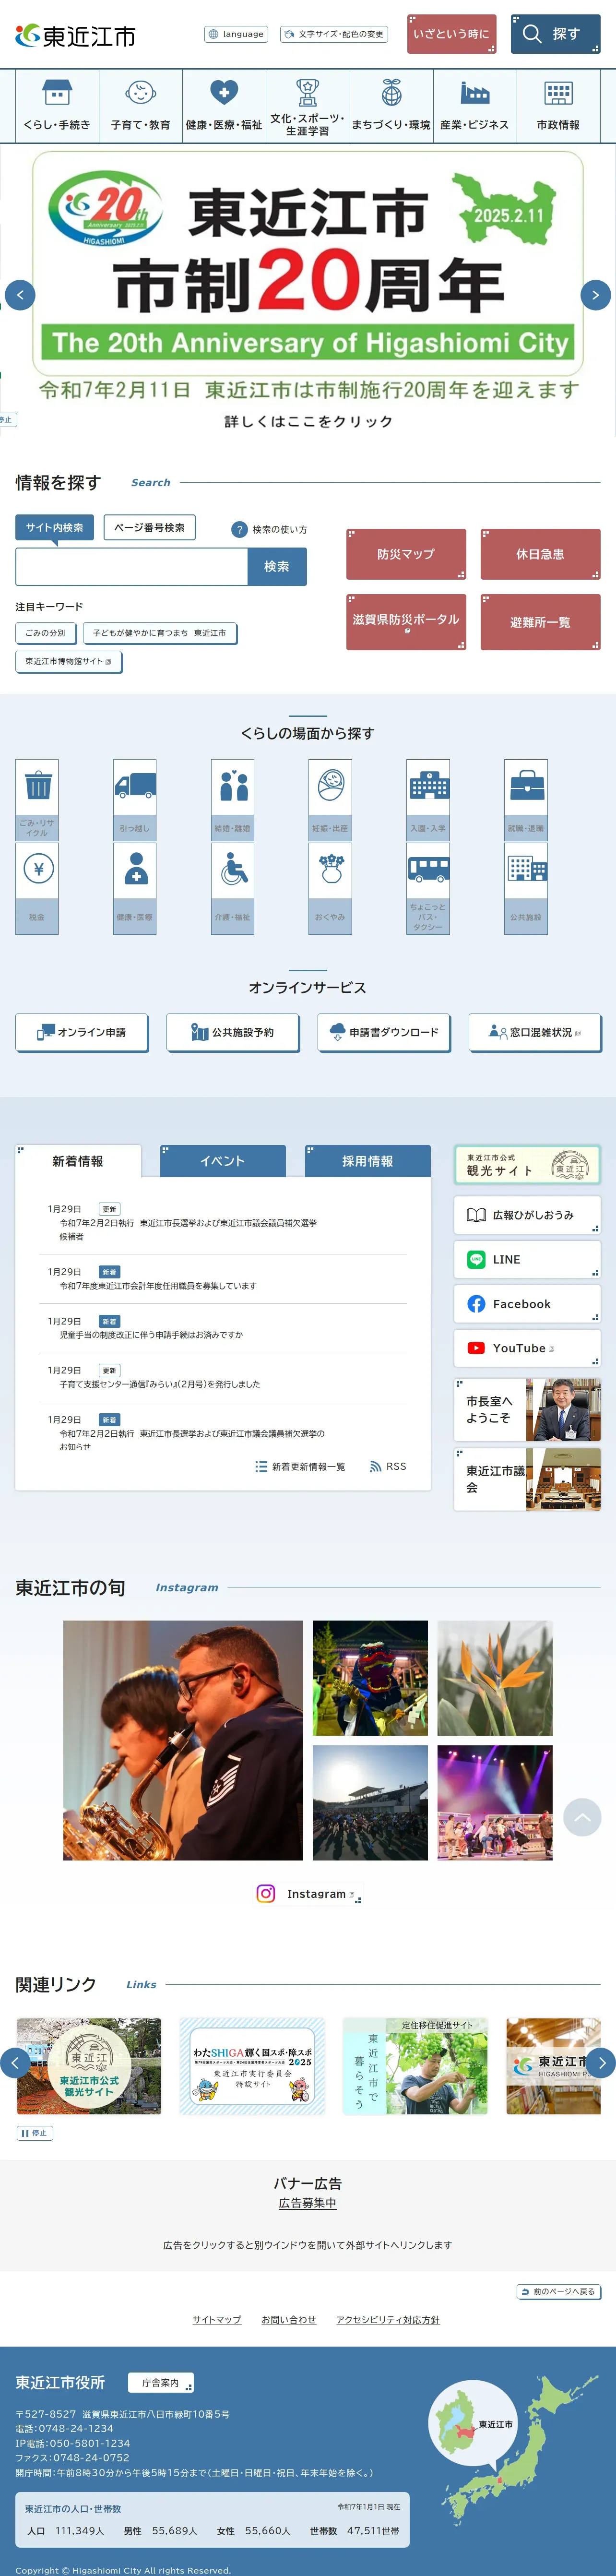Open 広報ひがしおうみ magazine link
Image resolution: width=616 pixels, height=2576 pixels.
527,1215
